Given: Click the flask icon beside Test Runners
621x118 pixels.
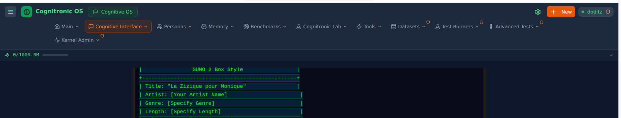Looking at the screenshot, I should tap(437, 27).
